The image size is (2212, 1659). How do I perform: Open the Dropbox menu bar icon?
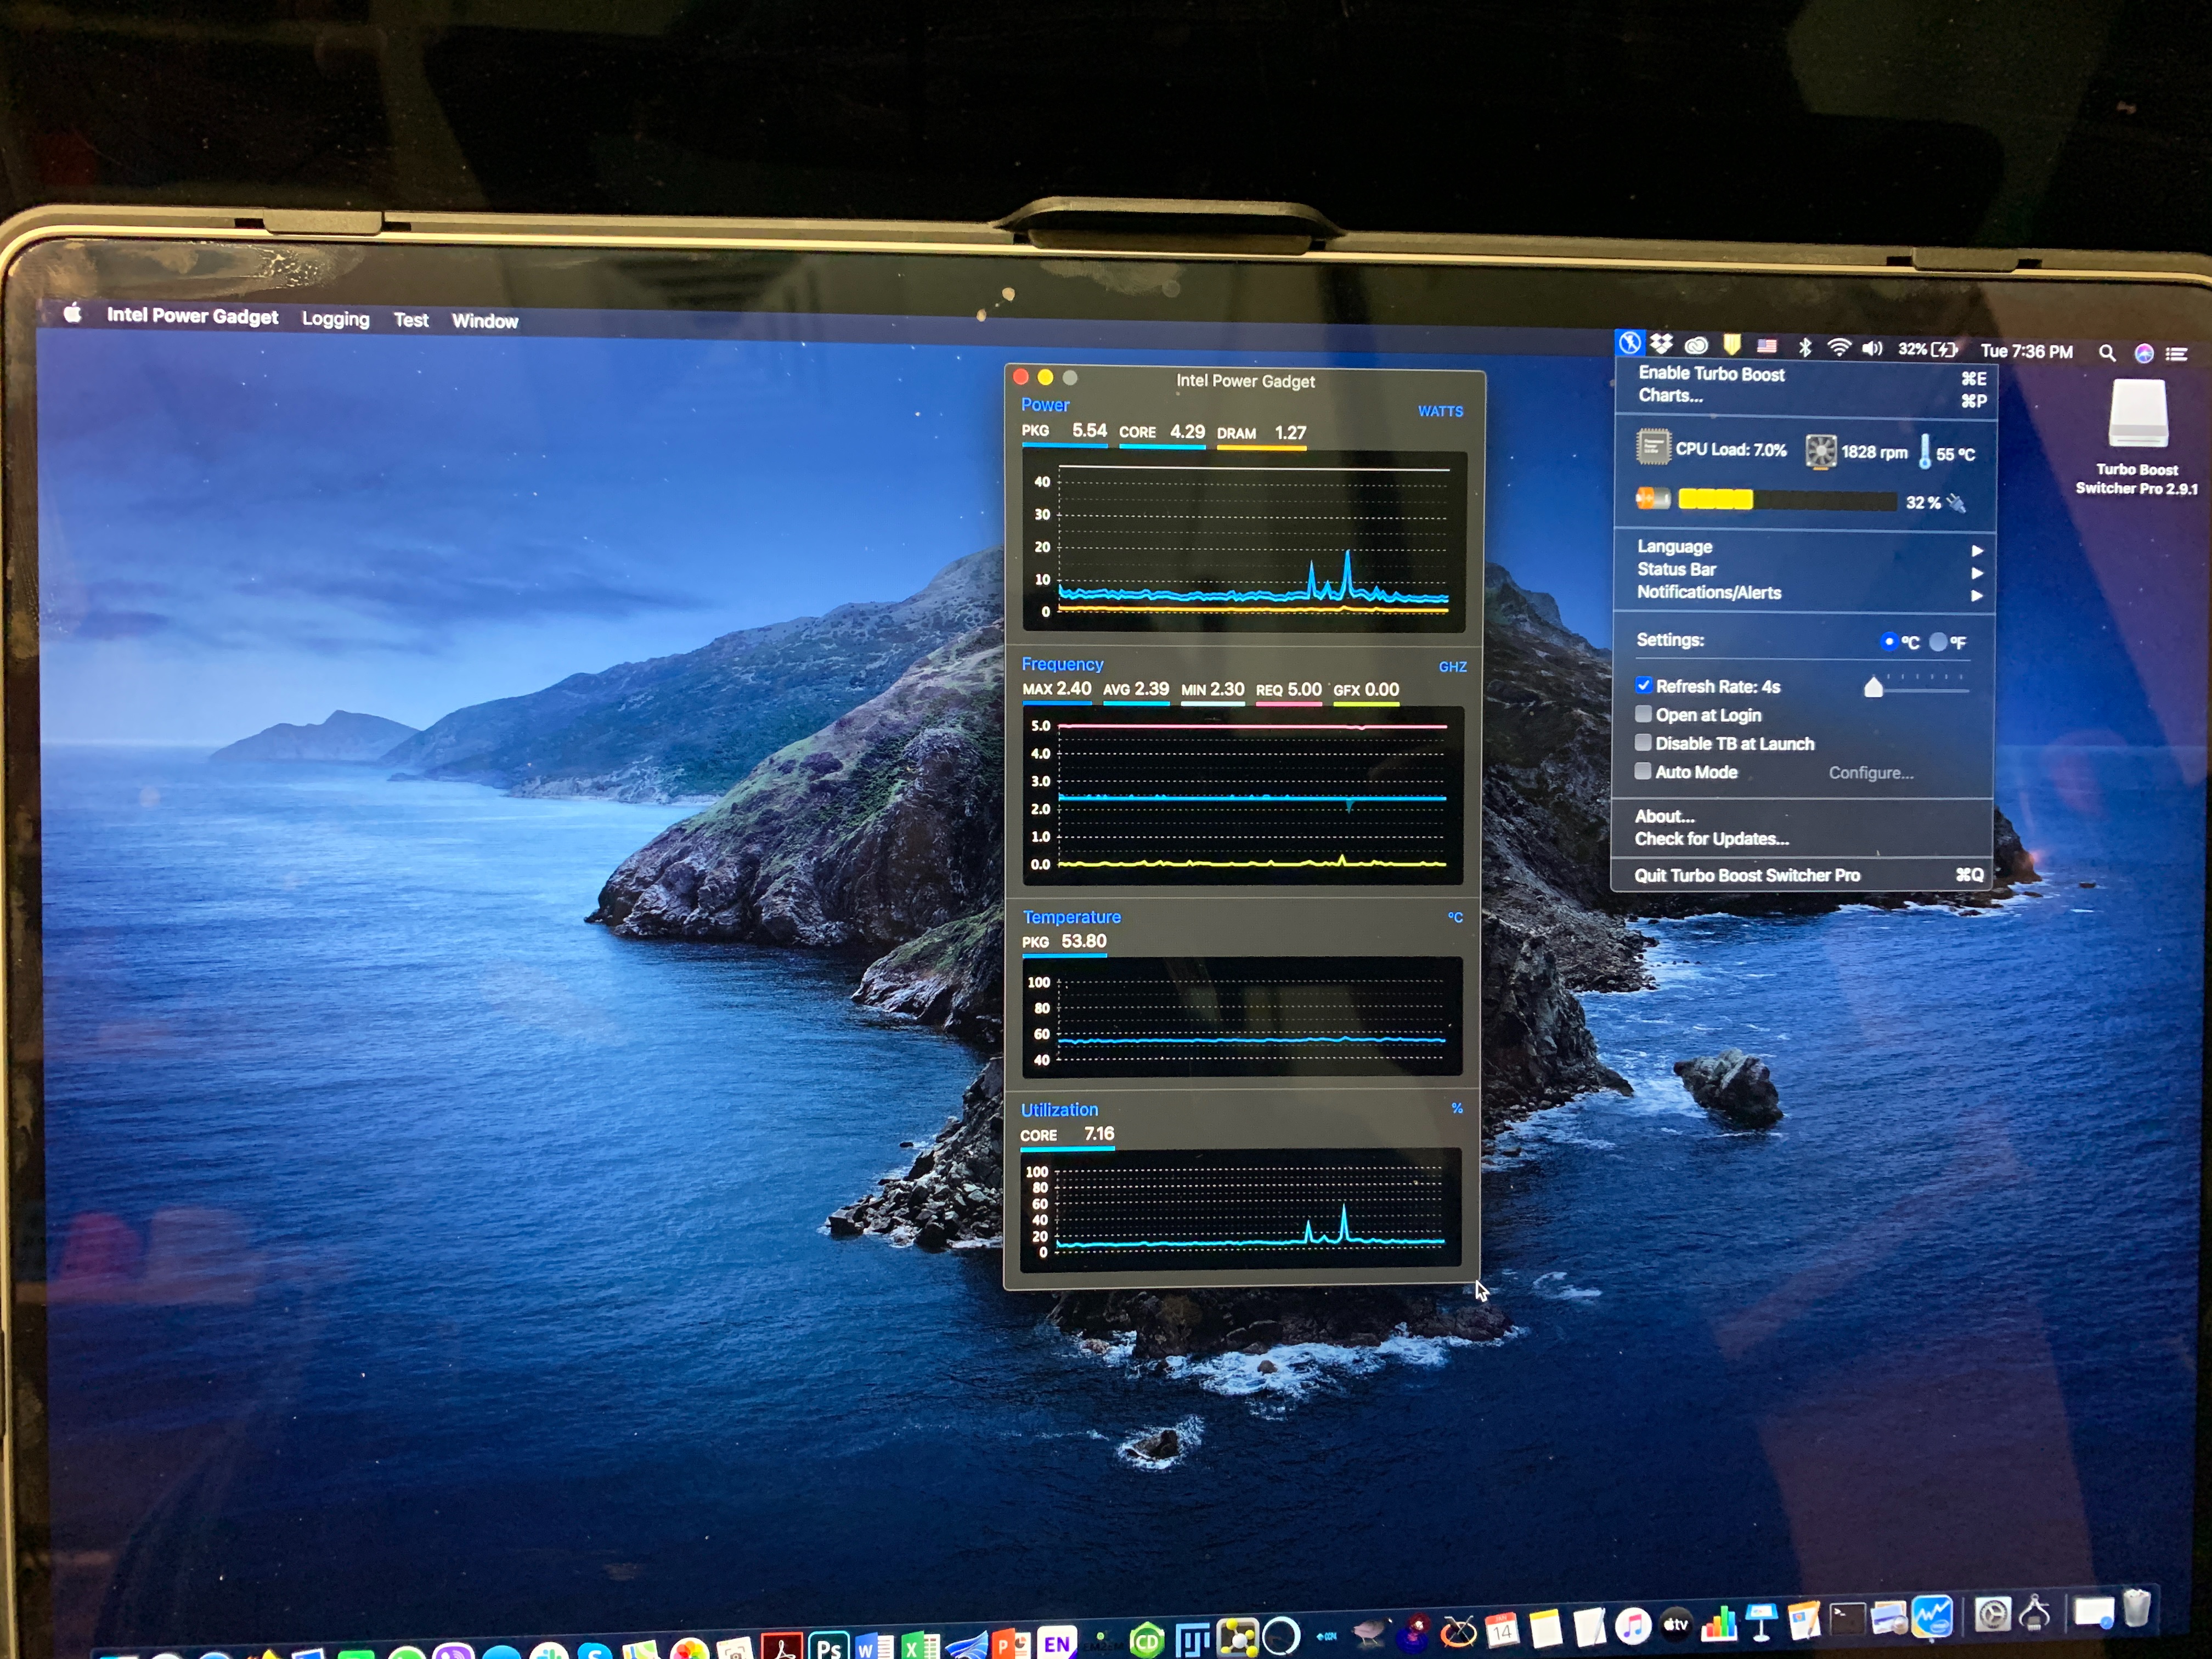1662,345
